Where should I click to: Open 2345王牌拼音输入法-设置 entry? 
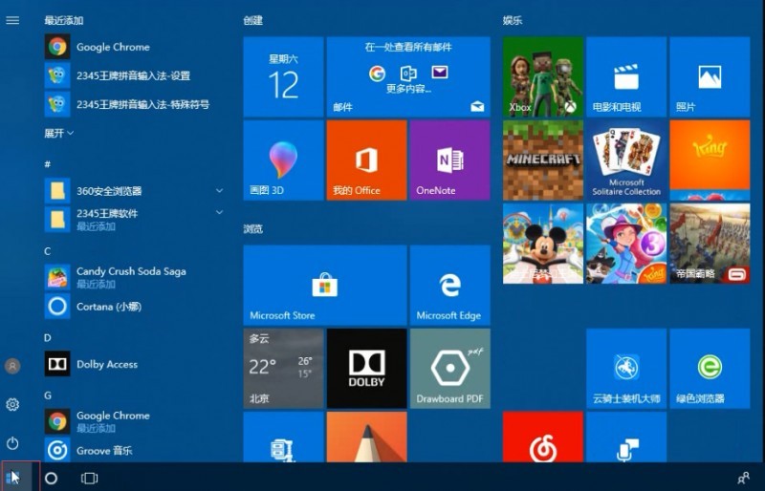[x=132, y=75]
